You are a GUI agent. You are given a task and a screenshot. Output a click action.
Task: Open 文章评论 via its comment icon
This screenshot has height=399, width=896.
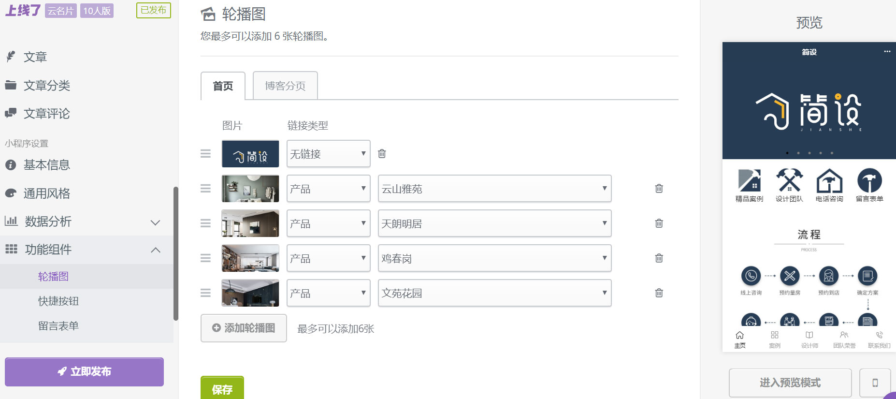11,114
